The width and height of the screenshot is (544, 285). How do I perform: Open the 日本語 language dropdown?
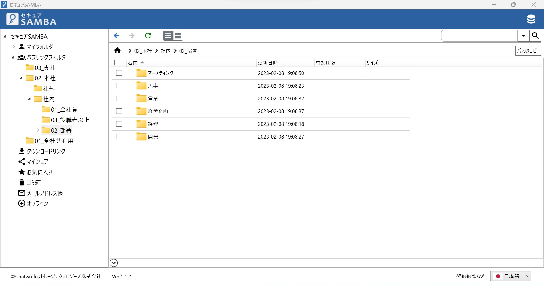pyautogui.click(x=511, y=276)
